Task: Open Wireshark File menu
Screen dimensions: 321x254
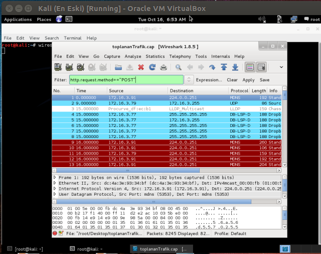Action: tap(58, 56)
